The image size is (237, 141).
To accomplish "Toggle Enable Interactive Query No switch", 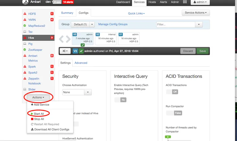I will [x=120, y=100].
